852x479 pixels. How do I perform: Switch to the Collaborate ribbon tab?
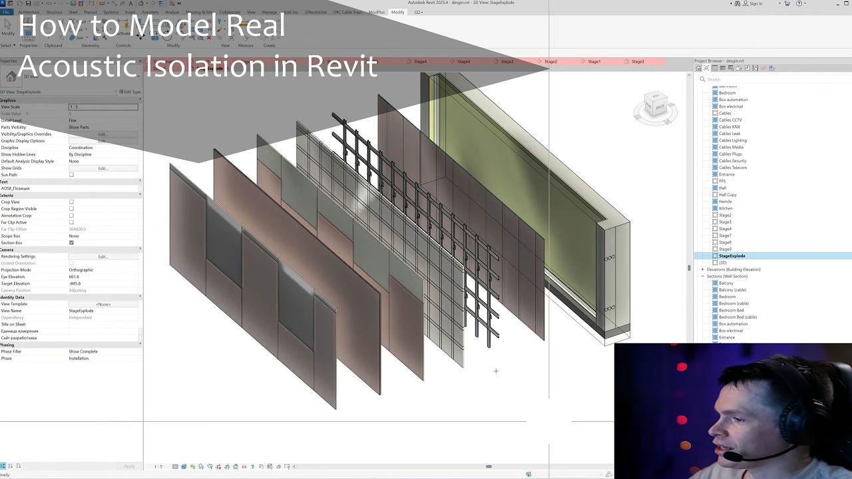pyautogui.click(x=230, y=12)
